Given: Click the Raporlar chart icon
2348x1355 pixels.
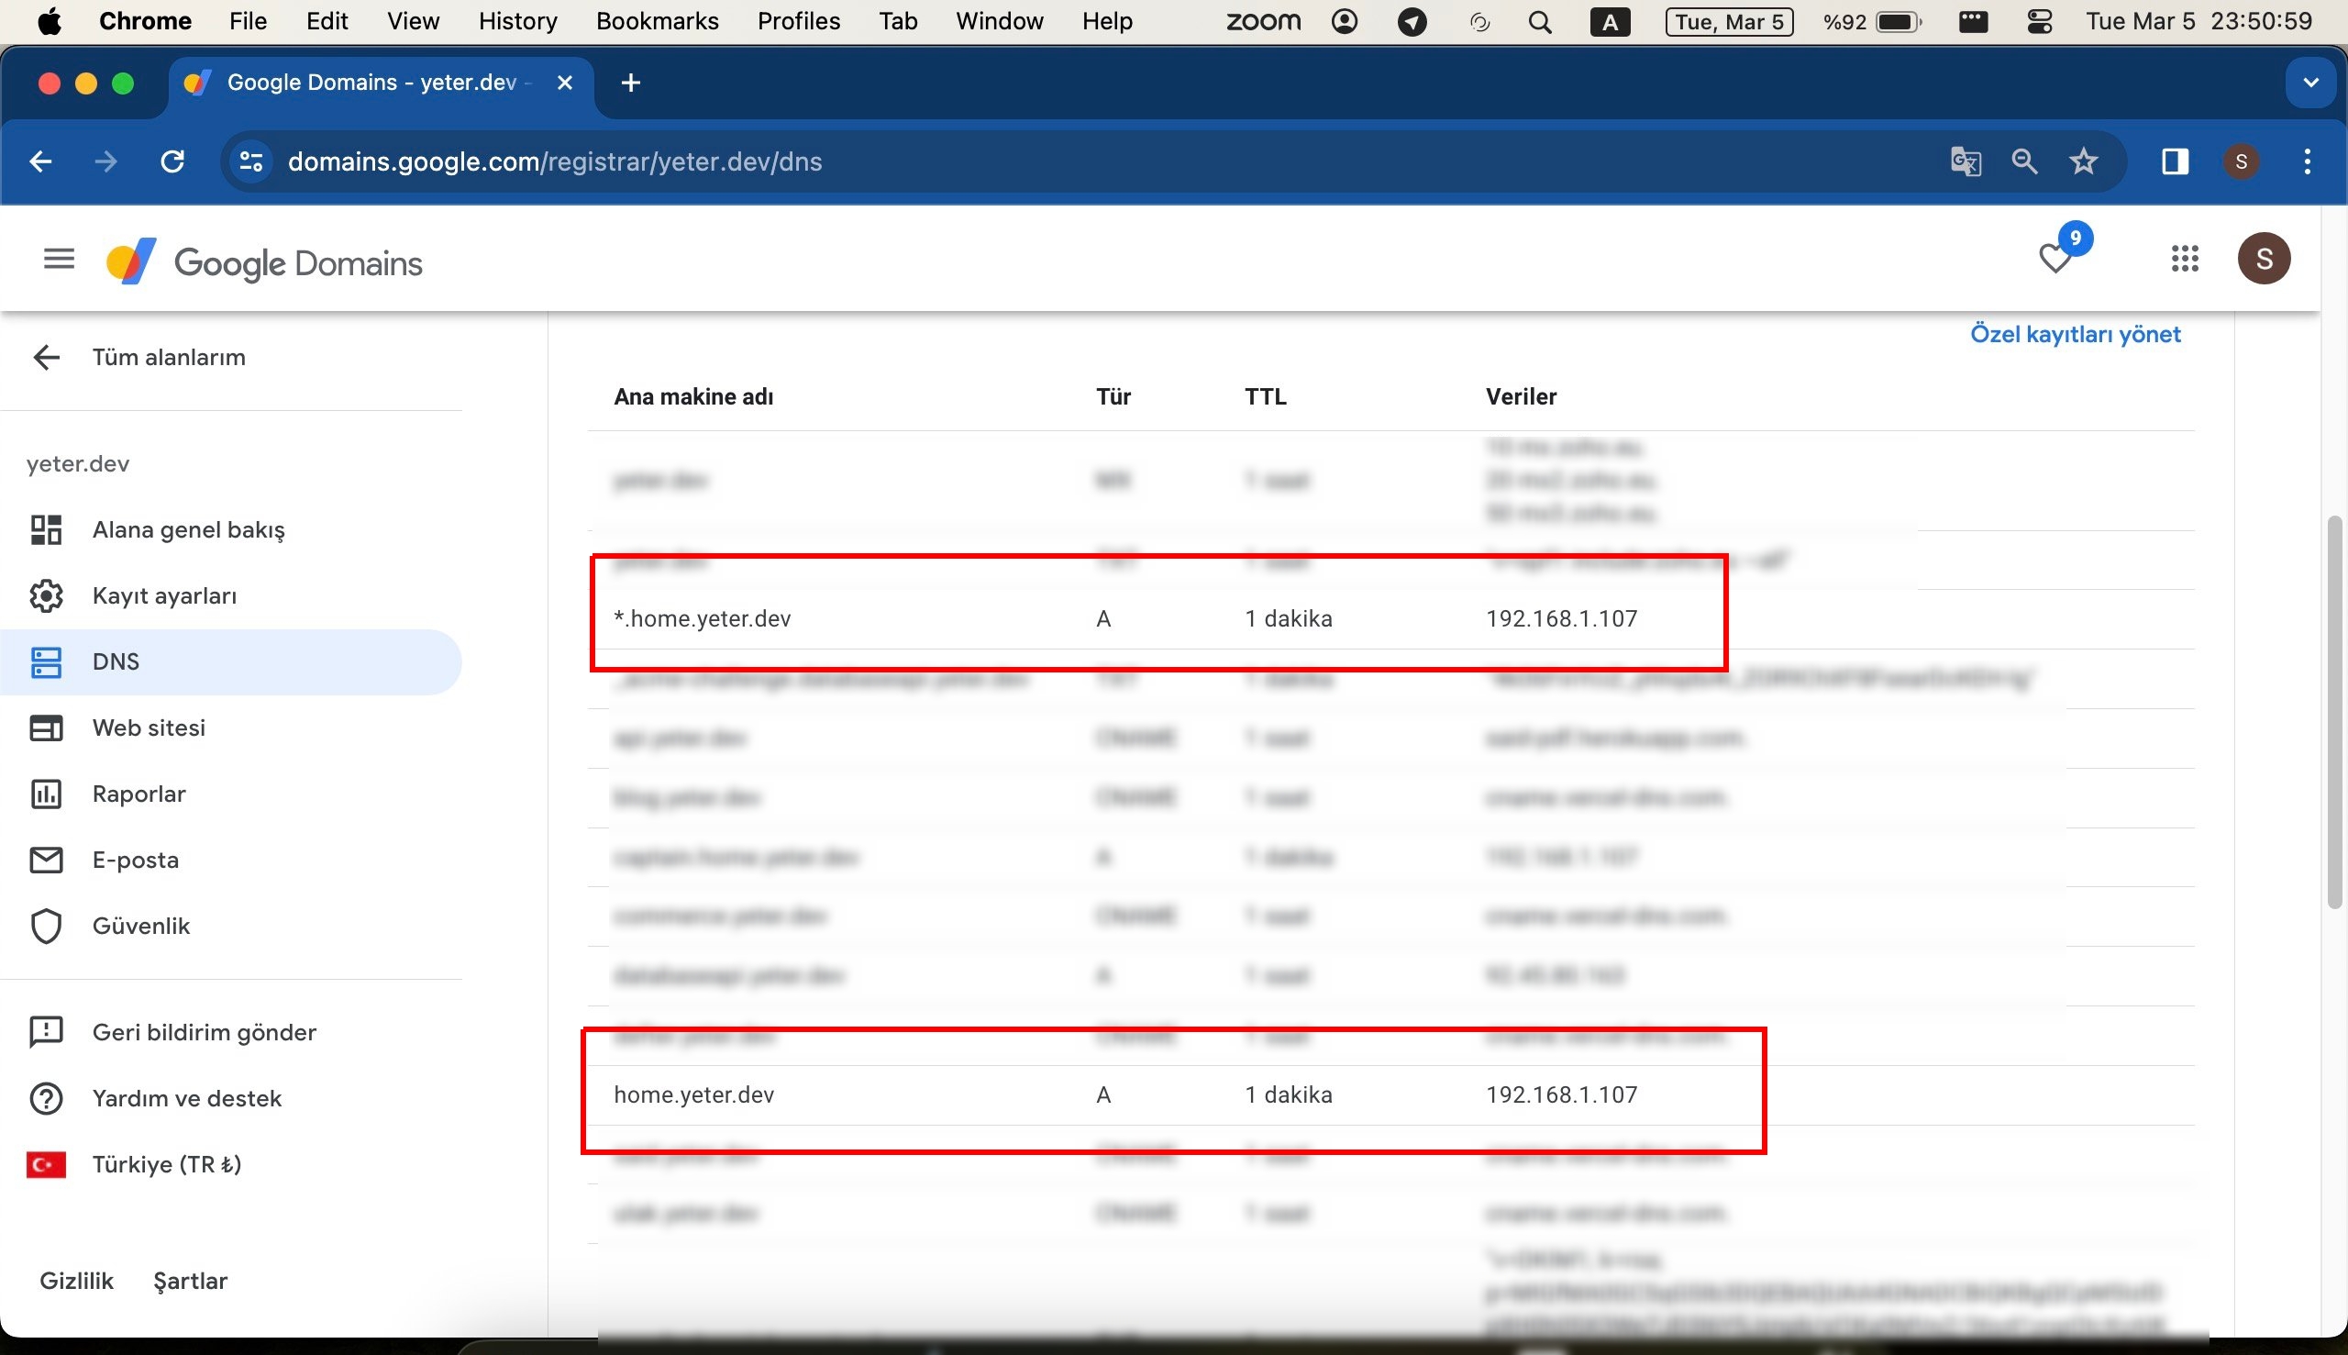Looking at the screenshot, I should coord(46,794).
